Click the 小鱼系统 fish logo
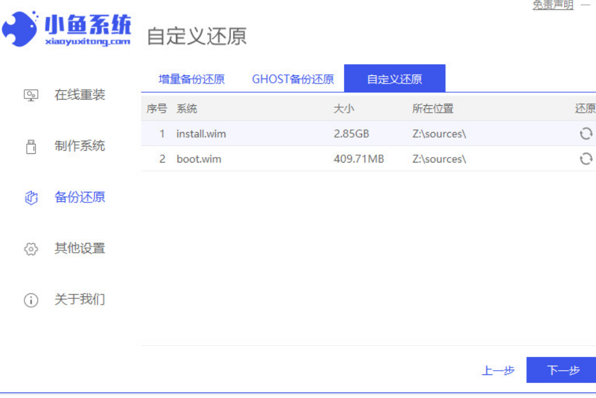Viewport: 596px width, 398px height. 20,29
